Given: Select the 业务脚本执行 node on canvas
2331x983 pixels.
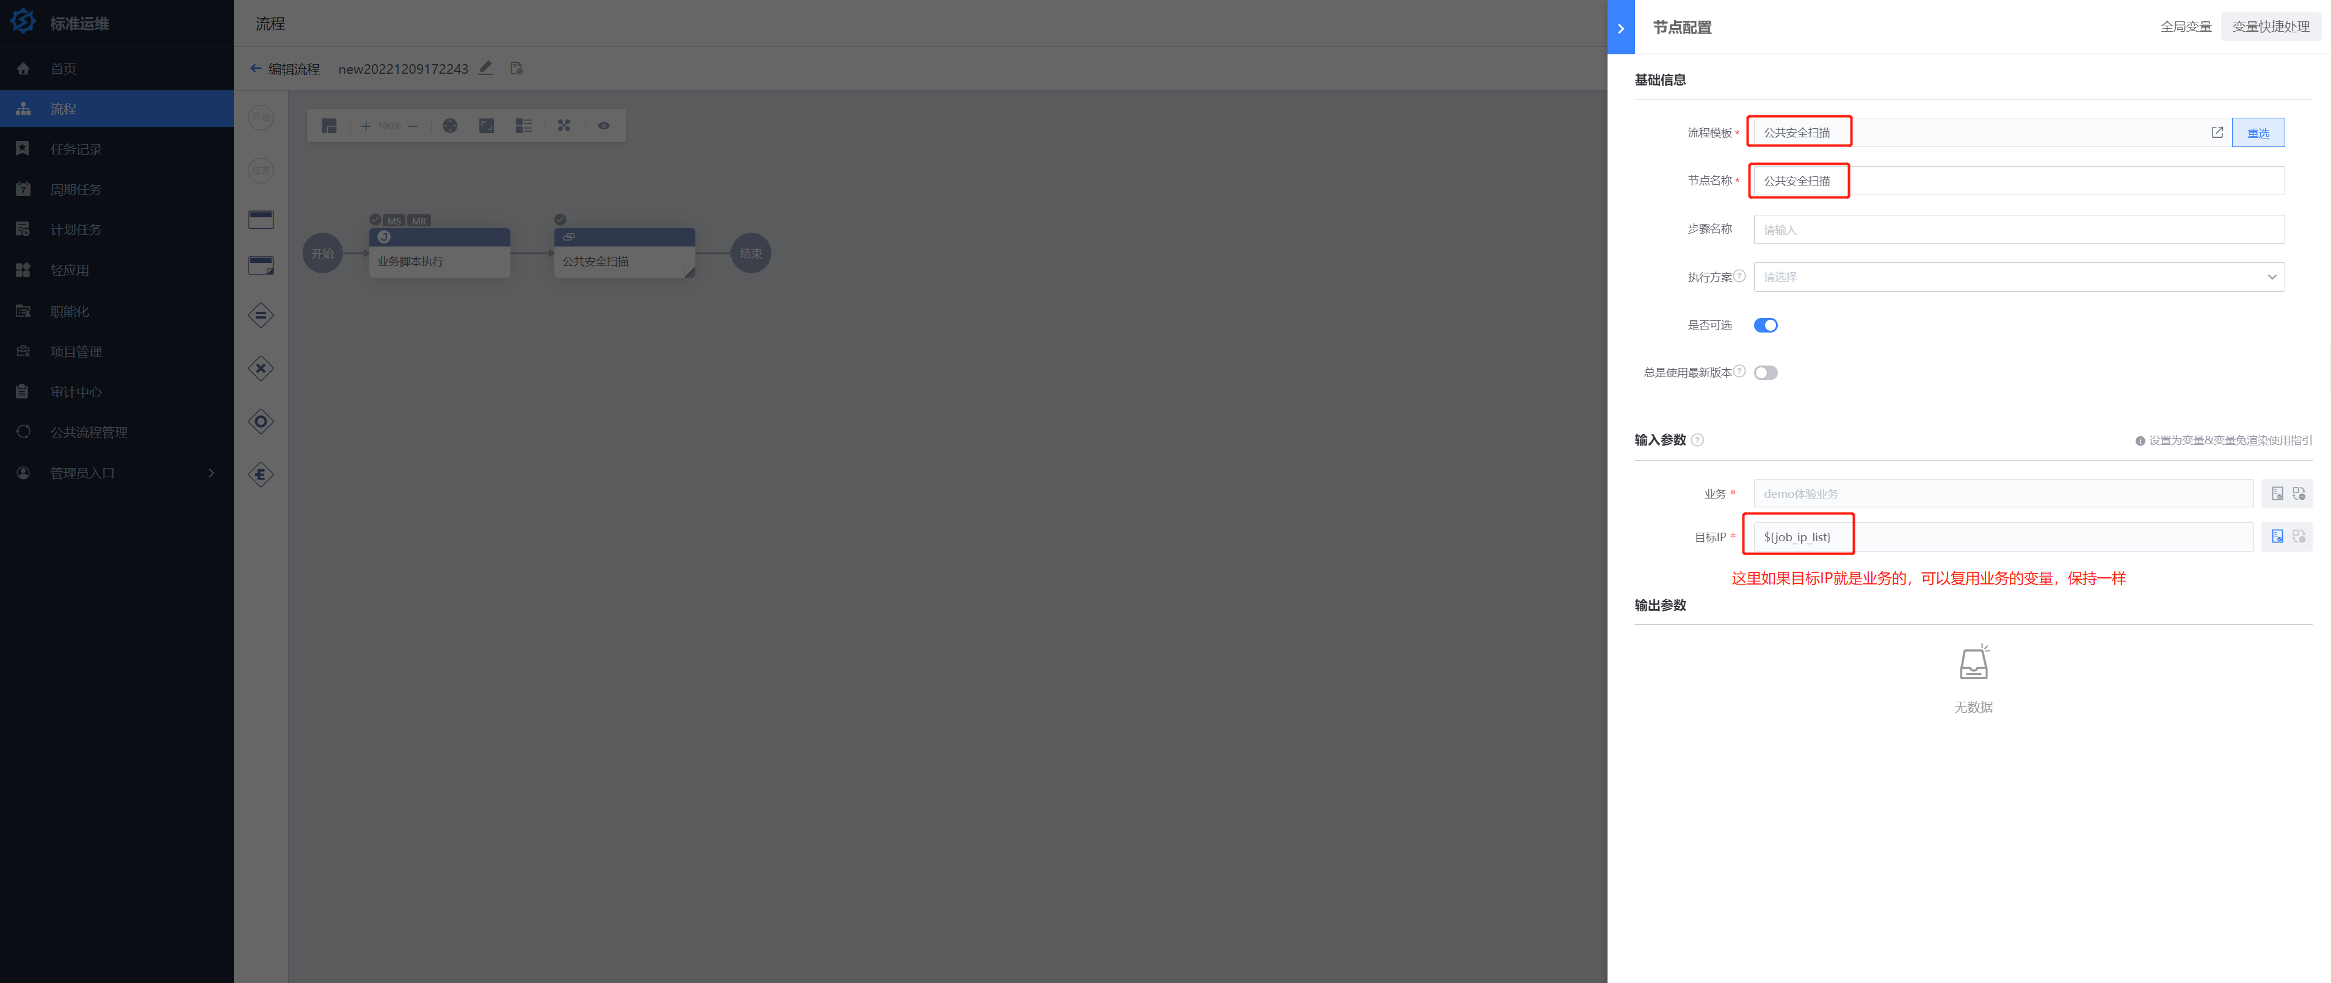Looking at the screenshot, I should pos(440,252).
